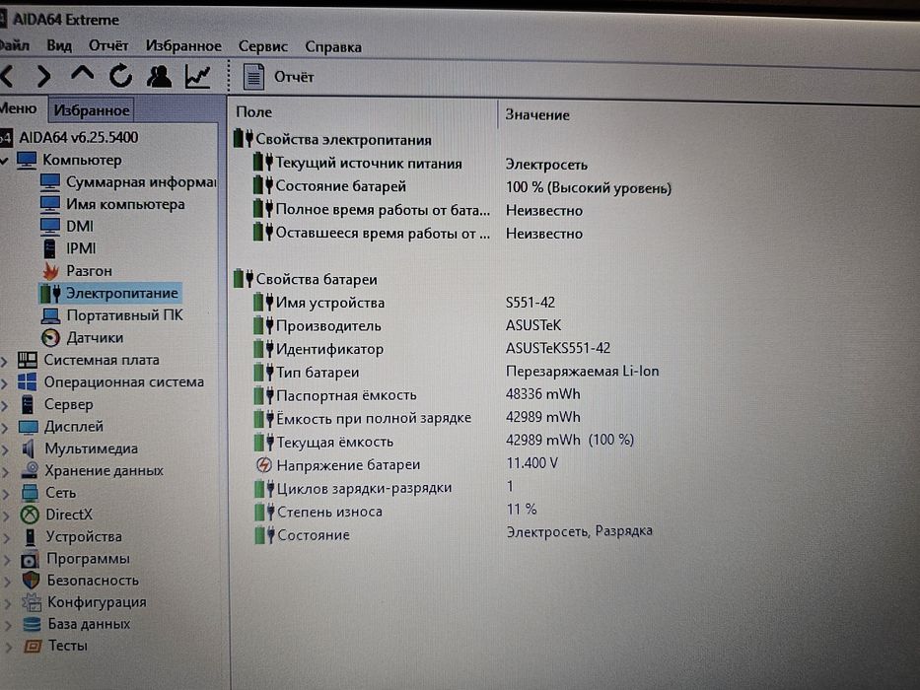Viewport: 920px width, 690px height.
Task: Click the Программы icon
Action: [30, 559]
